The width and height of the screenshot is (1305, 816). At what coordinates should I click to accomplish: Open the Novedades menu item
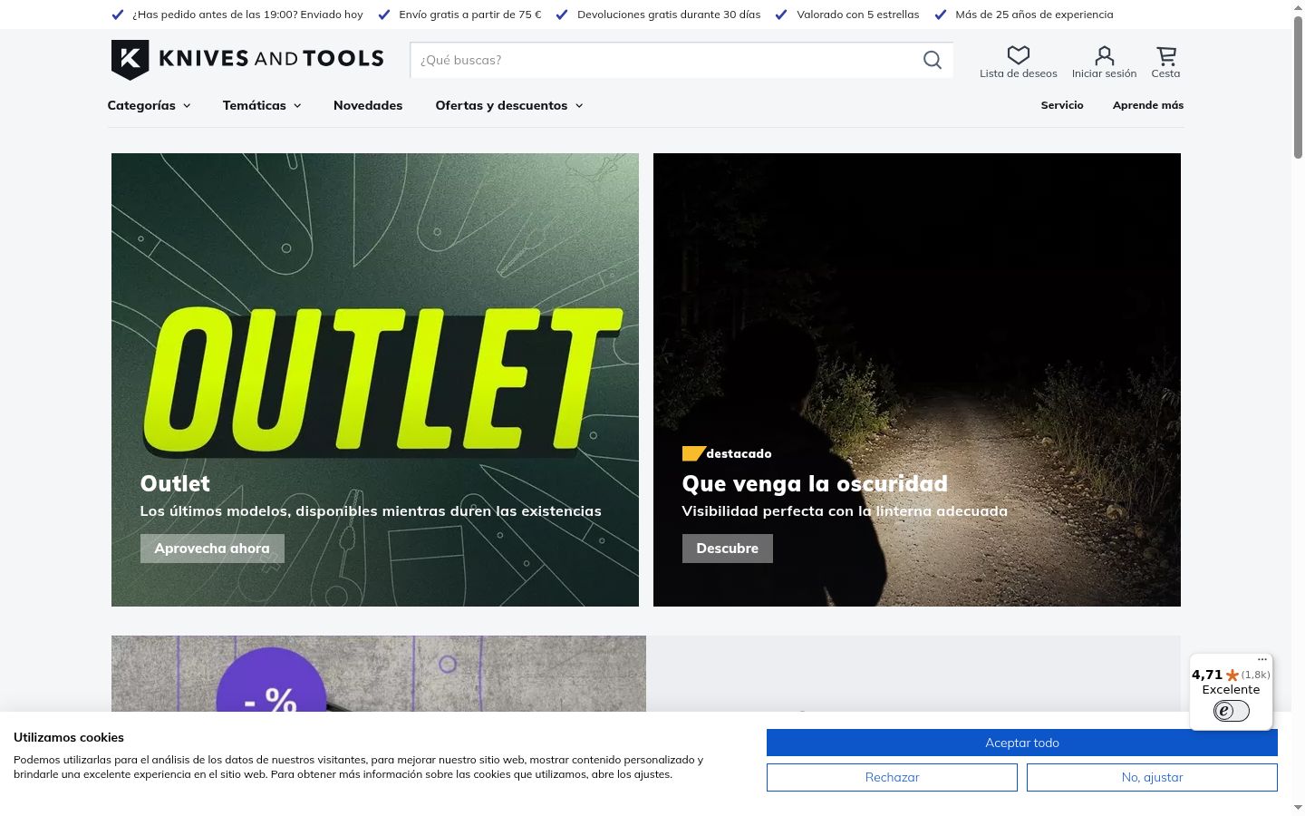[x=368, y=105]
